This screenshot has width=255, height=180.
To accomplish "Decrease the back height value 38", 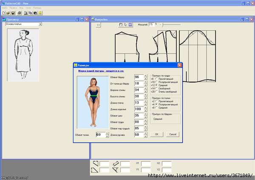I will click(145, 98).
